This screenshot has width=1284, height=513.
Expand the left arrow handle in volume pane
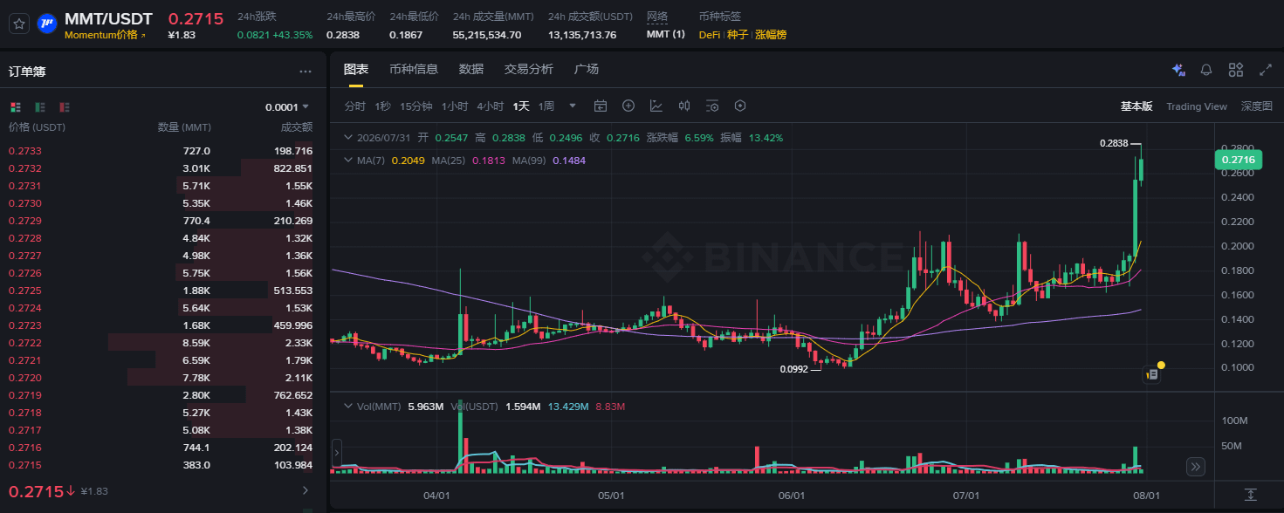point(336,453)
